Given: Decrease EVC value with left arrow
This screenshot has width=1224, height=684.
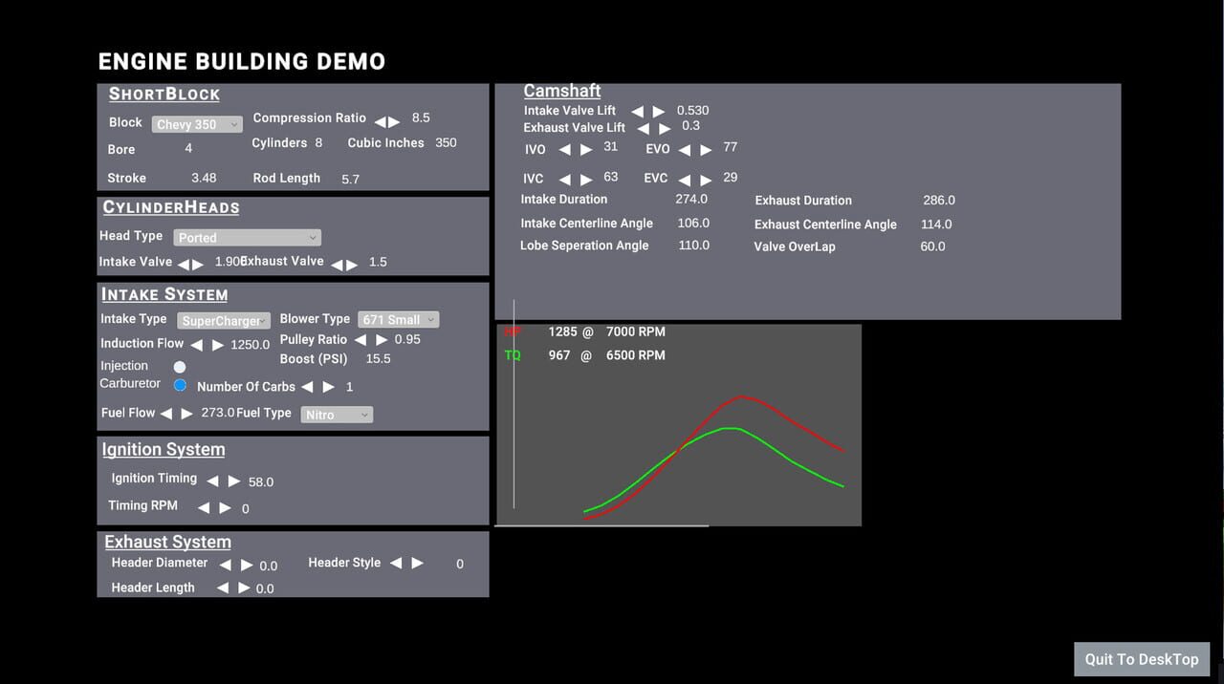Looking at the screenshot, I should pyautogui.click(x=685, y=180).
